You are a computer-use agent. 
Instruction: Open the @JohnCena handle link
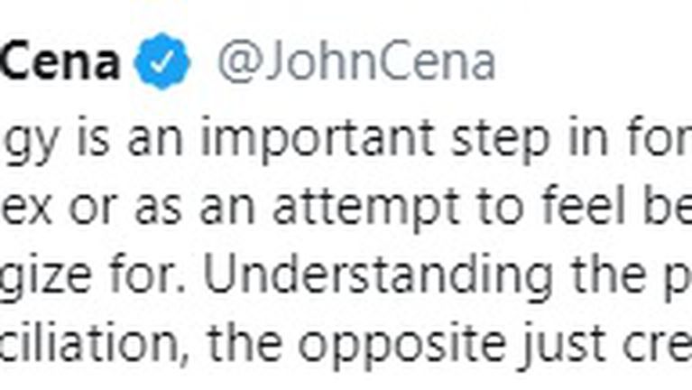pyautogui.click(x=356, y=61)
